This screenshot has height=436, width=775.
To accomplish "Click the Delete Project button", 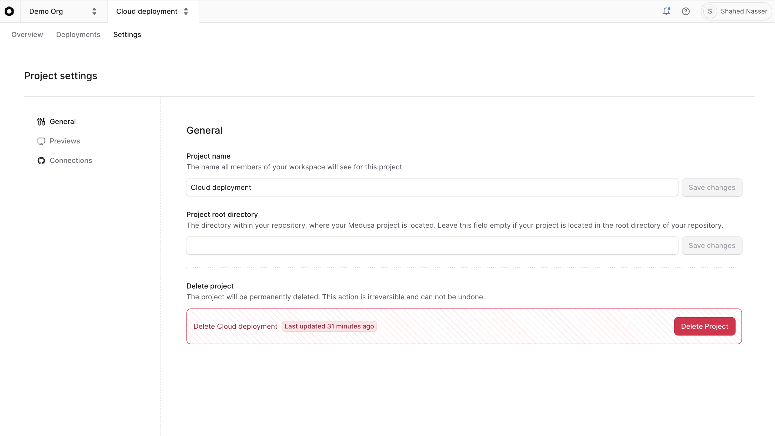I will (704, 326).
